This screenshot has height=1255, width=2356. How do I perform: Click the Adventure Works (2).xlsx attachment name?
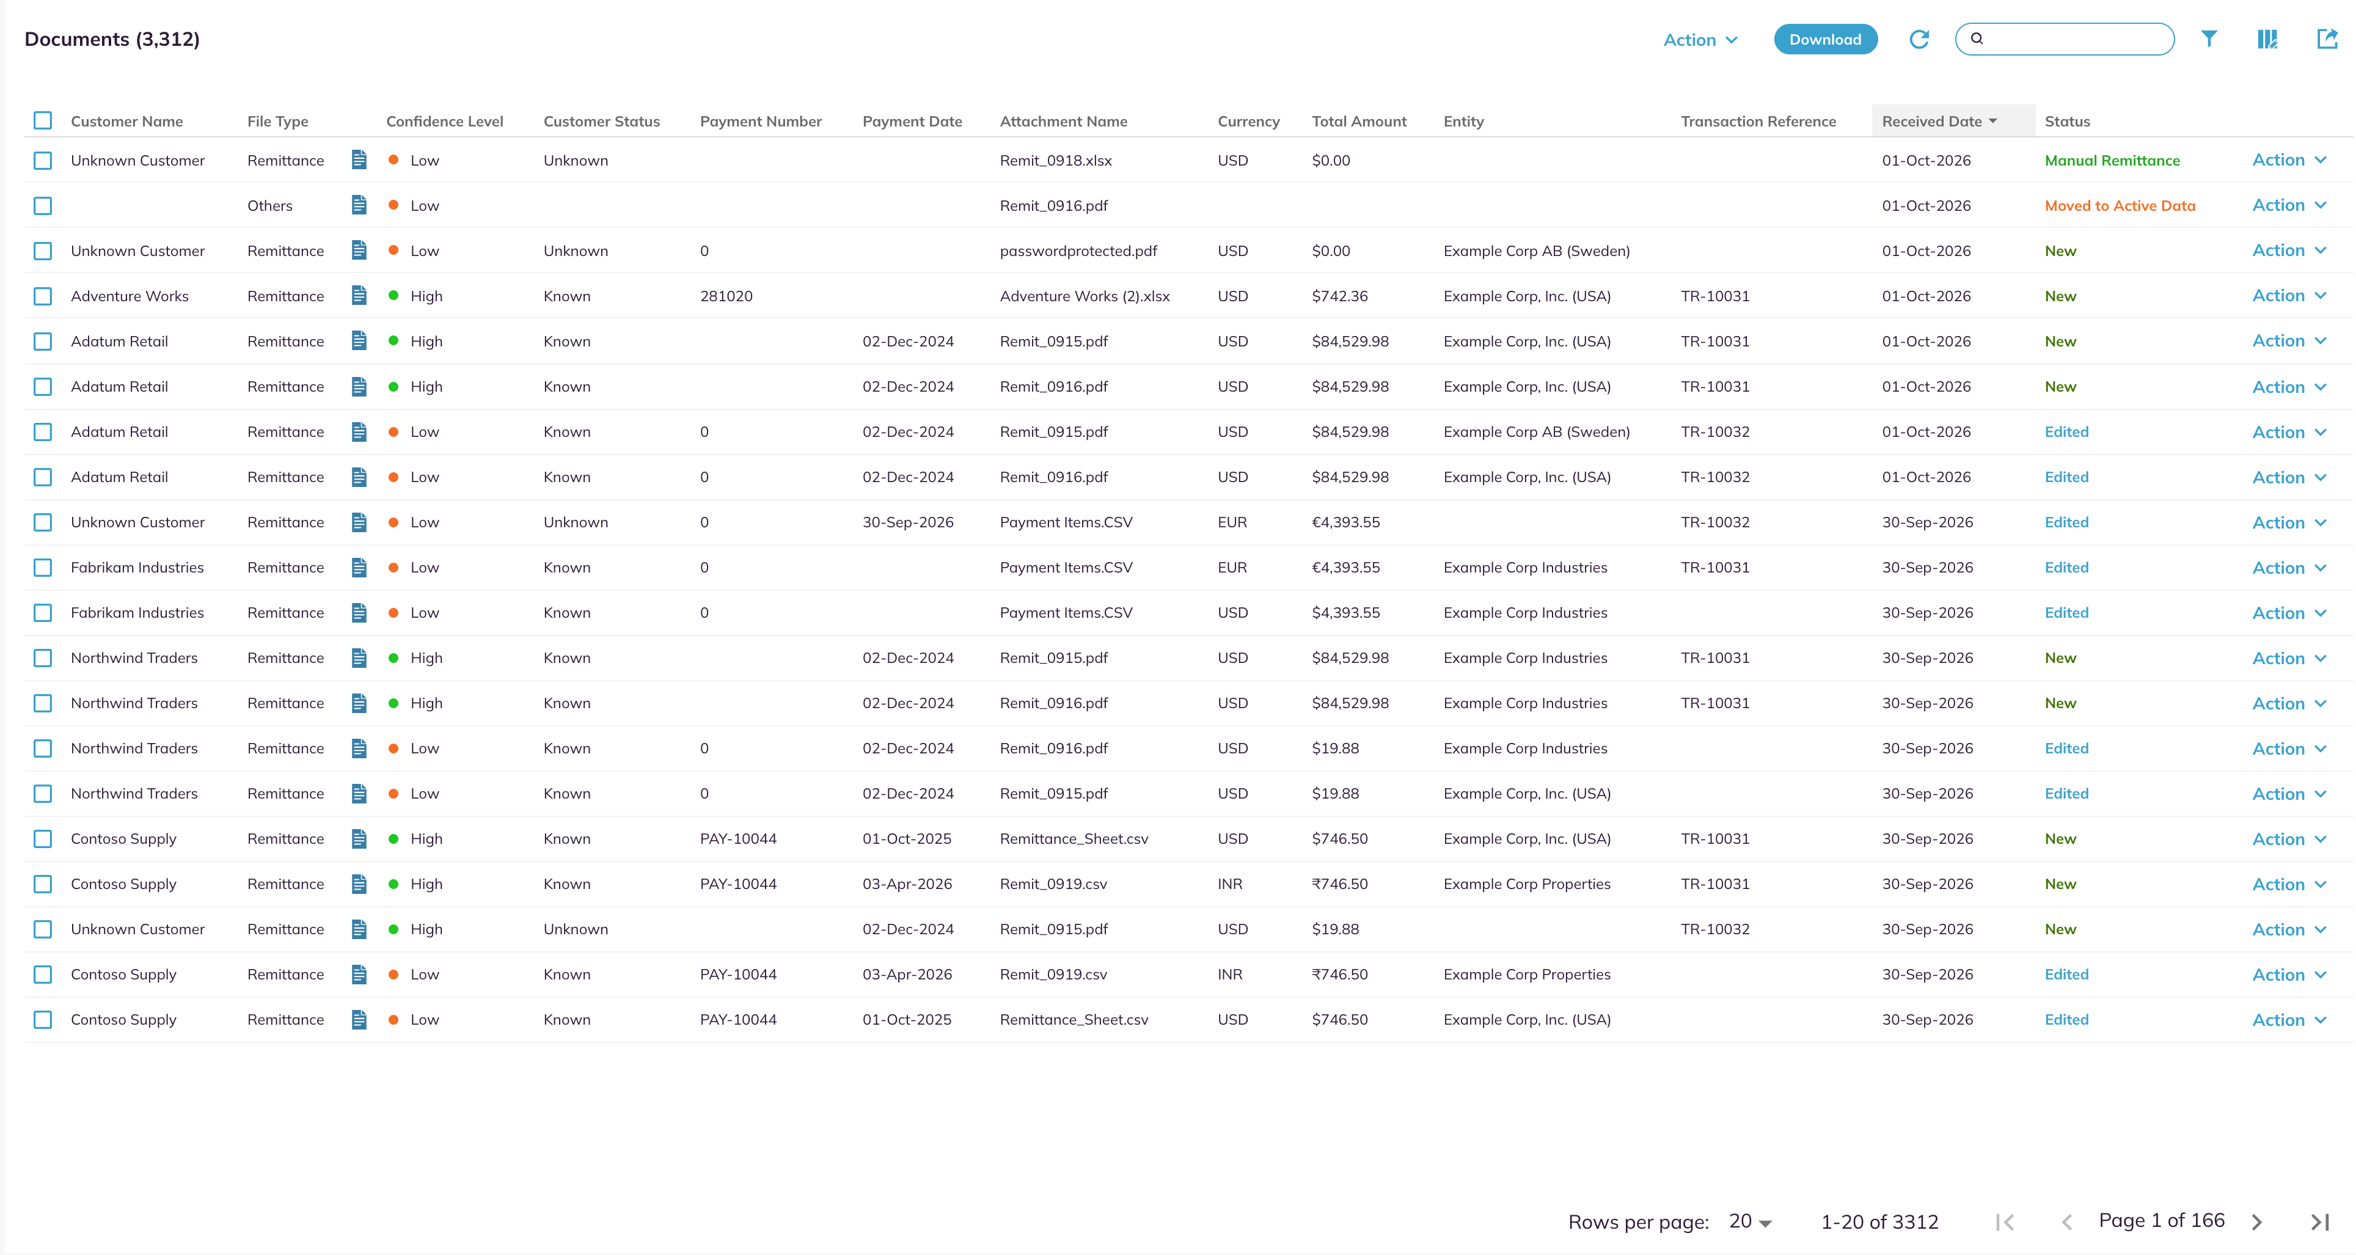[1085, 296]
